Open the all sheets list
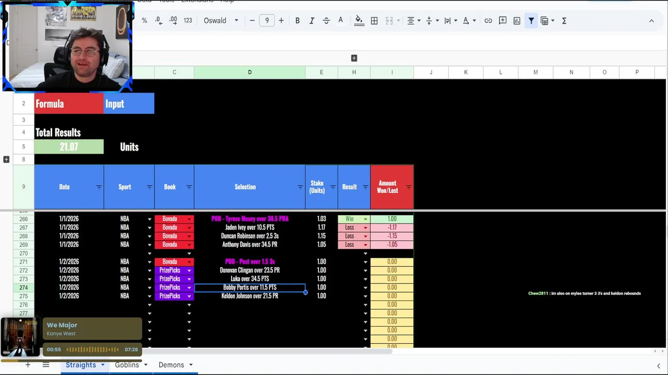 pos(46,365)
